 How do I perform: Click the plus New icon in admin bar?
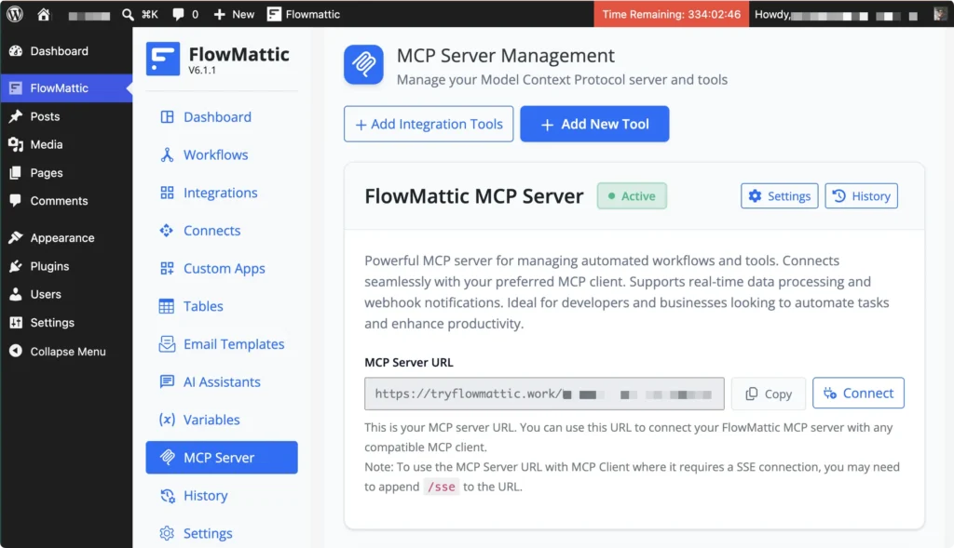point(219,14)
